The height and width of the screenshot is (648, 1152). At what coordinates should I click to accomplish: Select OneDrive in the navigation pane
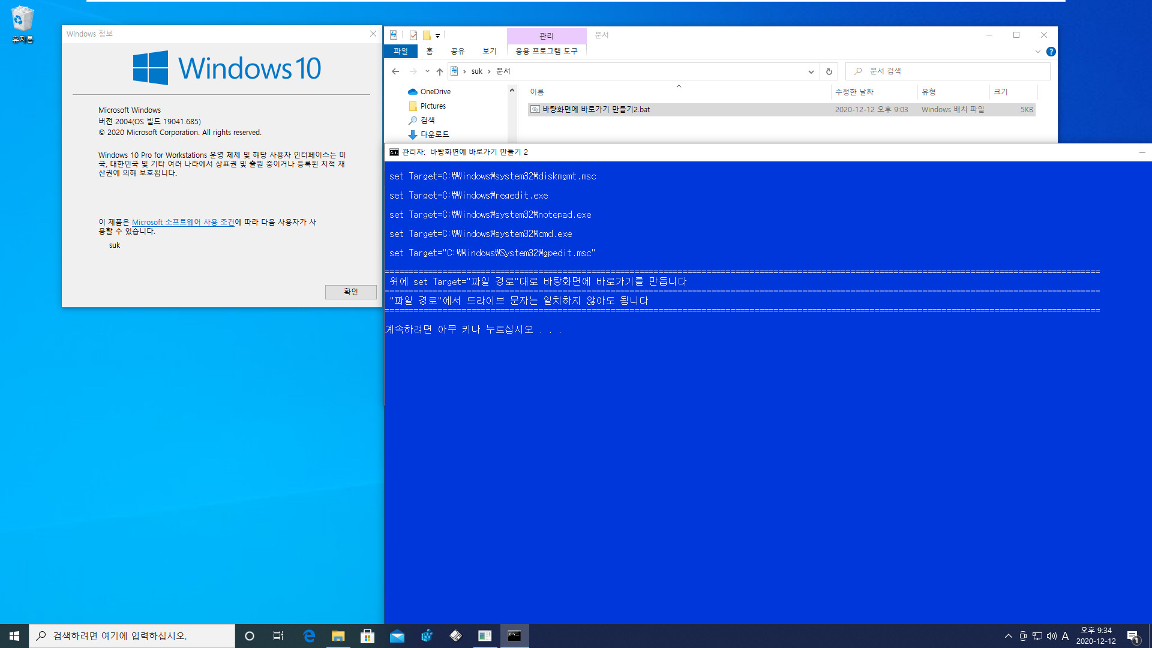[429, 92]
